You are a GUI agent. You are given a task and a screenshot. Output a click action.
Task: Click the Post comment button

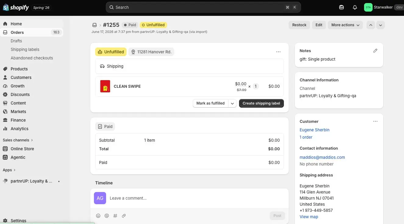pyautogui.click(x=277, y=216)
